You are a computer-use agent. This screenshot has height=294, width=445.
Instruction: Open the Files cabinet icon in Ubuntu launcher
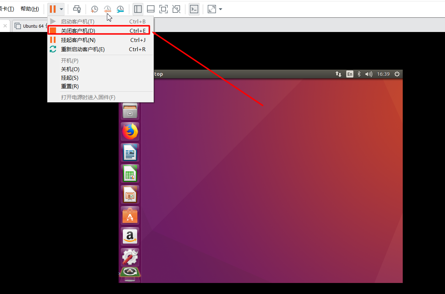(130, 110)
